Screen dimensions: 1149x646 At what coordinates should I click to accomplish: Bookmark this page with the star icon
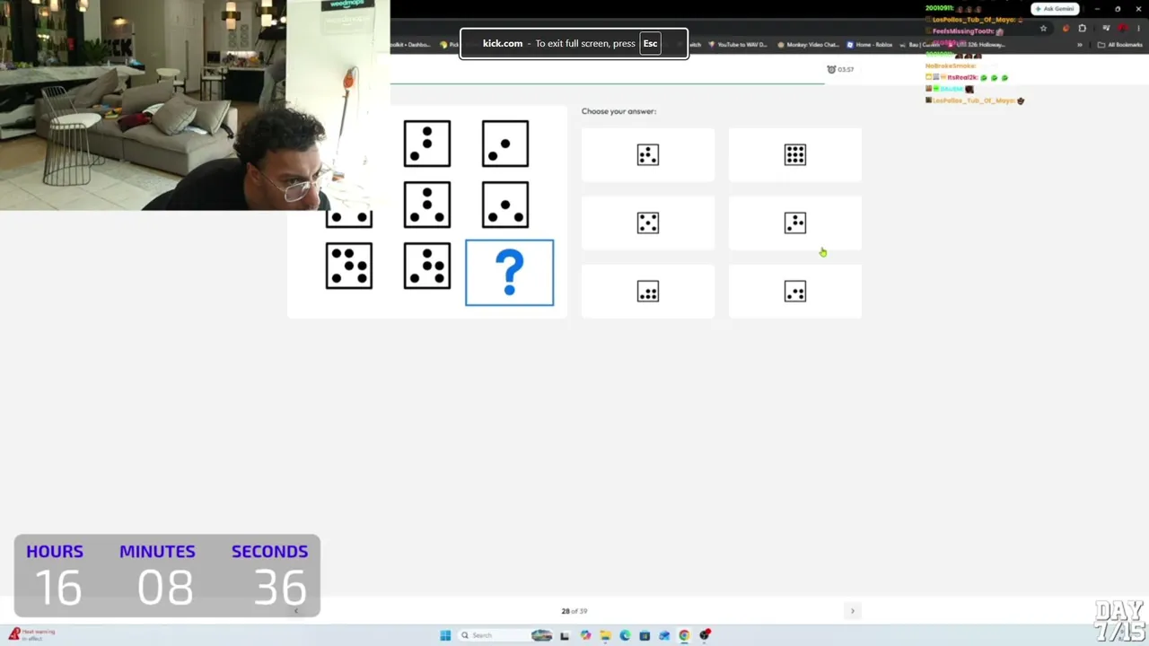[x=1043, y=29]
